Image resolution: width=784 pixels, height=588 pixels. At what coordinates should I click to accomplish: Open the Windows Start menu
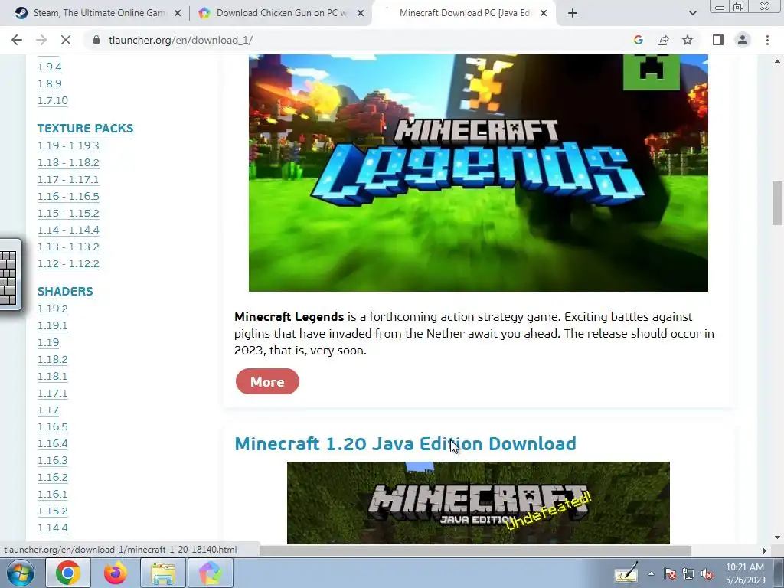[21, 573]
